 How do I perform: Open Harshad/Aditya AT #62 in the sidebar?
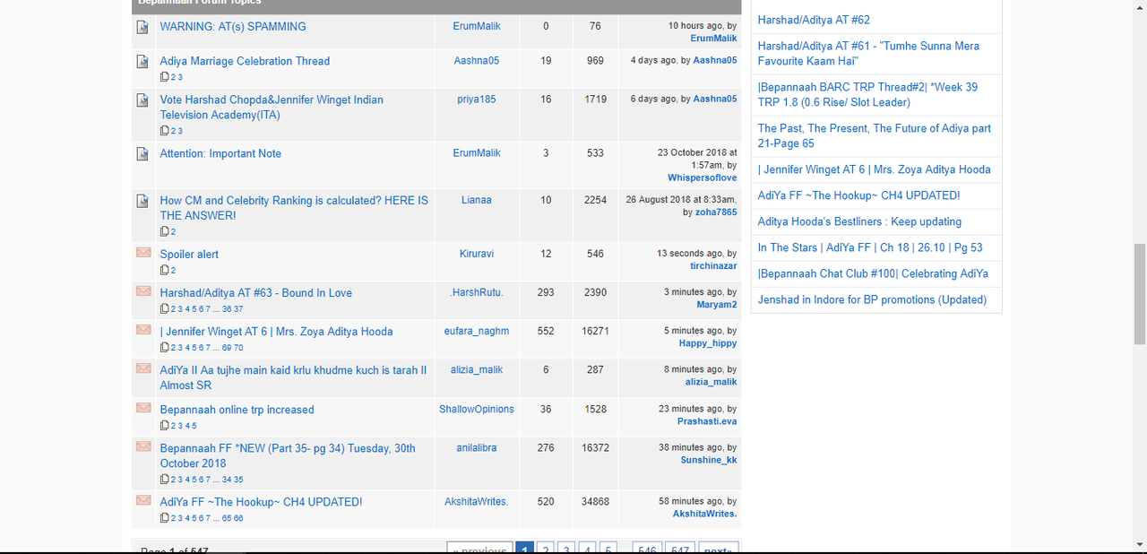(x=814, y=20)
